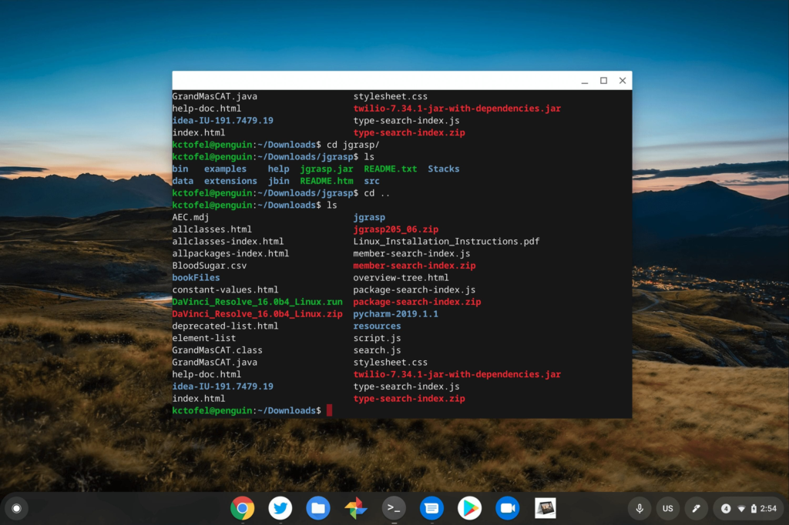Open the stylus tools pen icon
The height and width of the screenshot is (525, 789).
click(696, 508)
